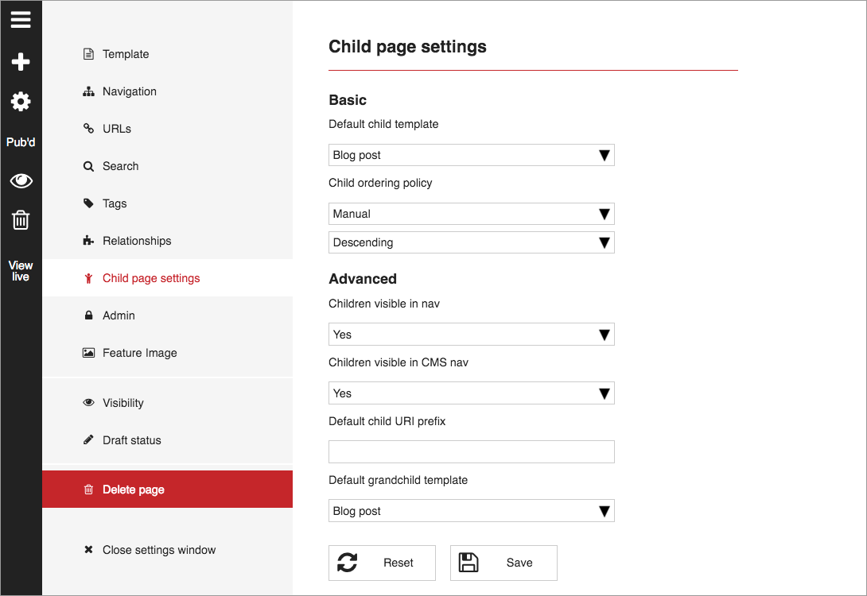Click the small Visibility eye icon

click(88, 403)
